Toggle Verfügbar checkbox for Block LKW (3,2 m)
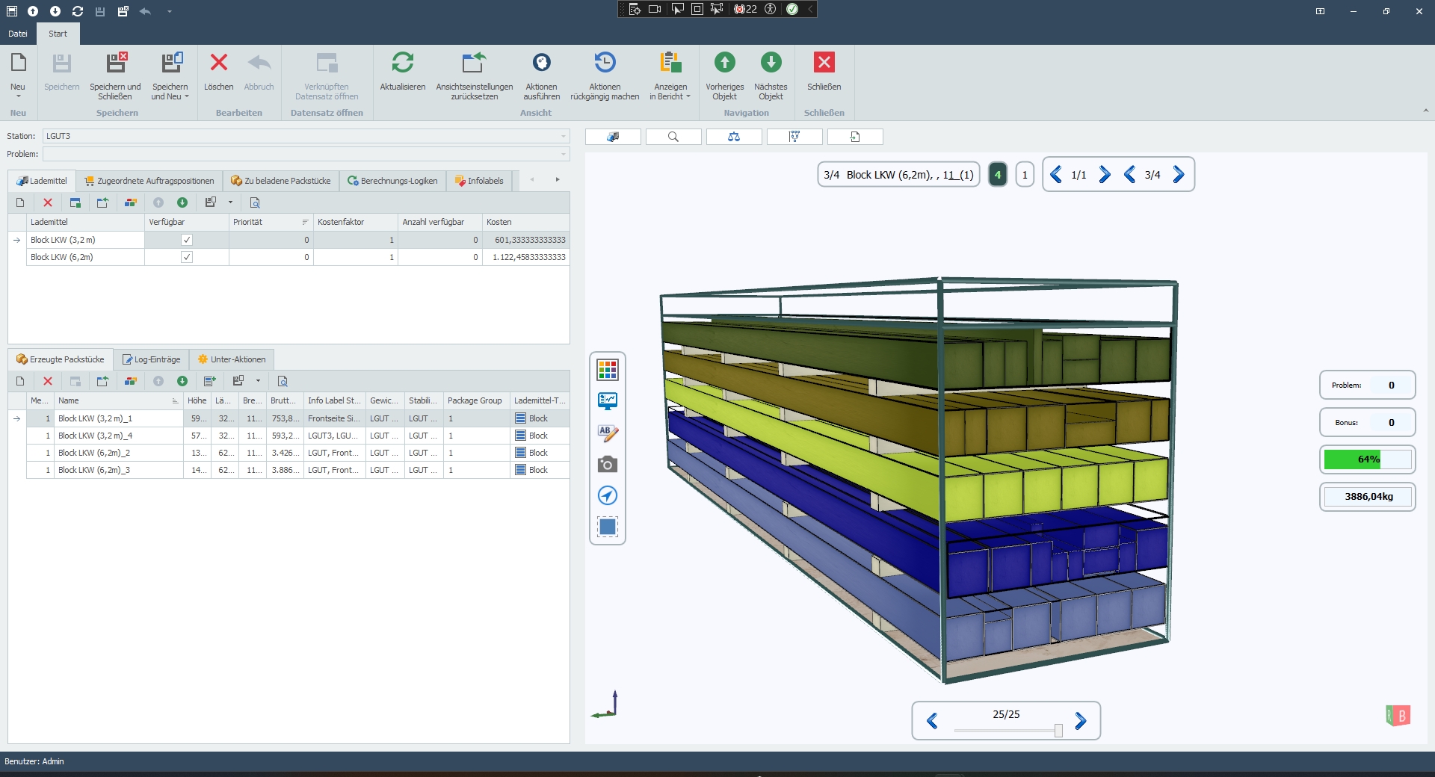1435x777 pixels. point(187,240)
